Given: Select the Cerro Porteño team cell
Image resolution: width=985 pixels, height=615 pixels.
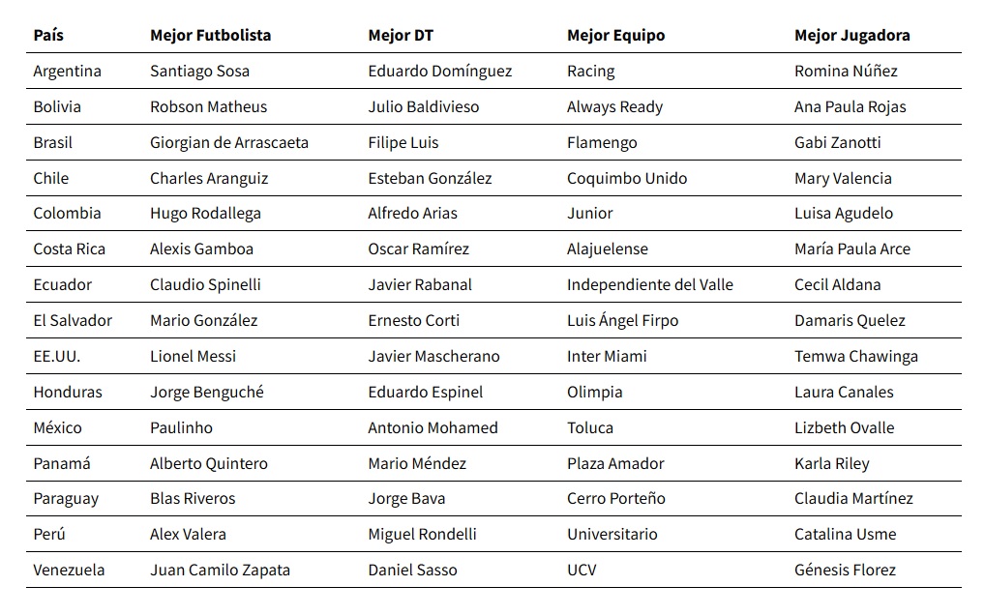Looking at the screenshot, I should pyautogui.click(x=615, y=498).
